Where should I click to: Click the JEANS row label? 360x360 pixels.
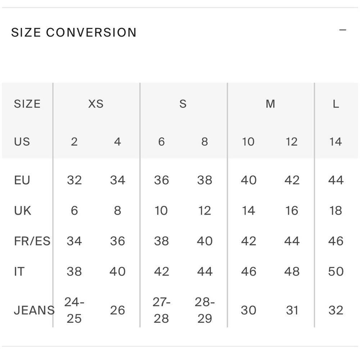pos(34,310)
